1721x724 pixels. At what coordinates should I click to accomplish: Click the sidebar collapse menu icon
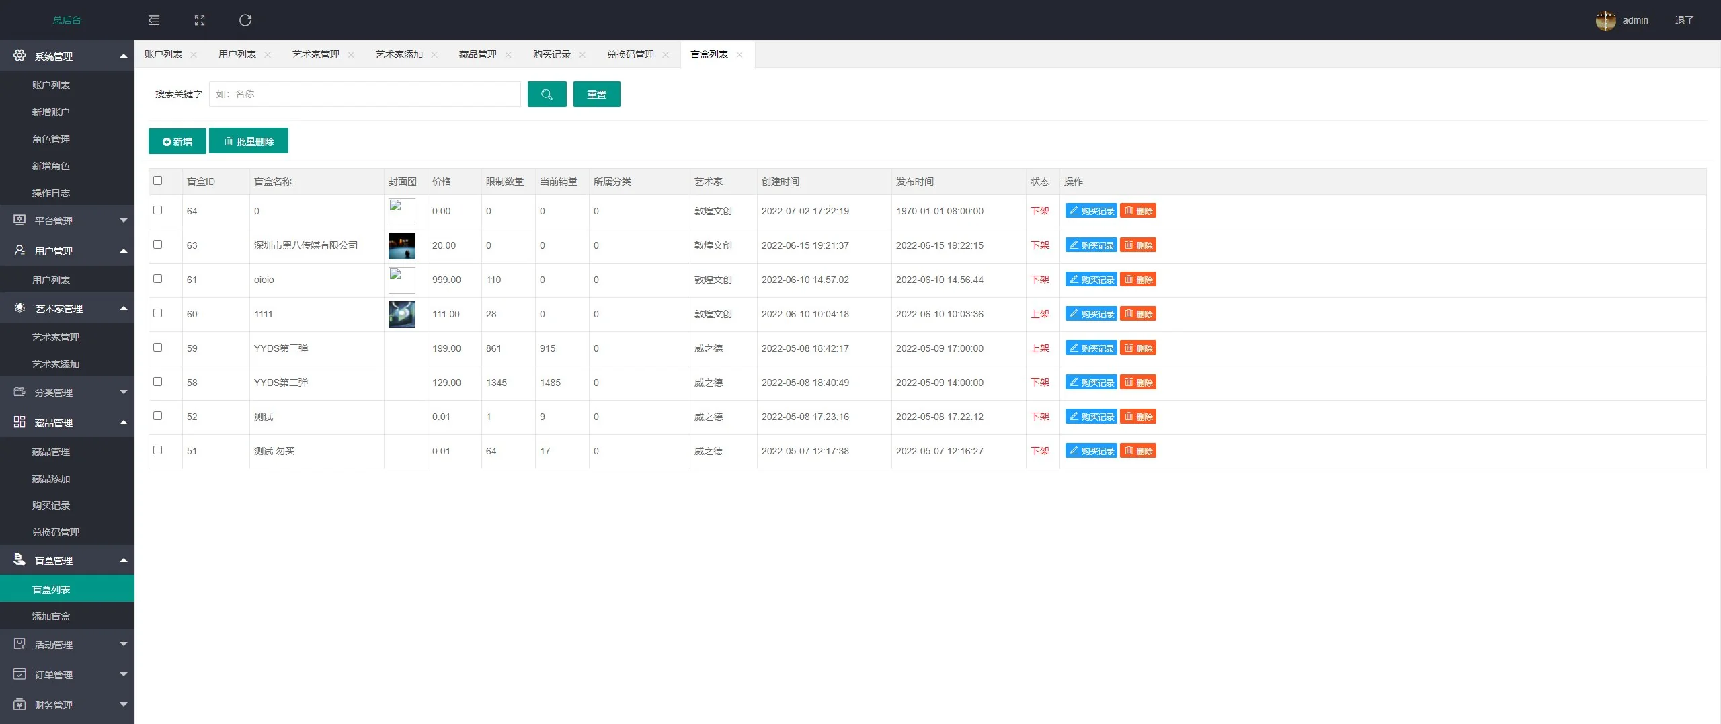pos(154,20)
